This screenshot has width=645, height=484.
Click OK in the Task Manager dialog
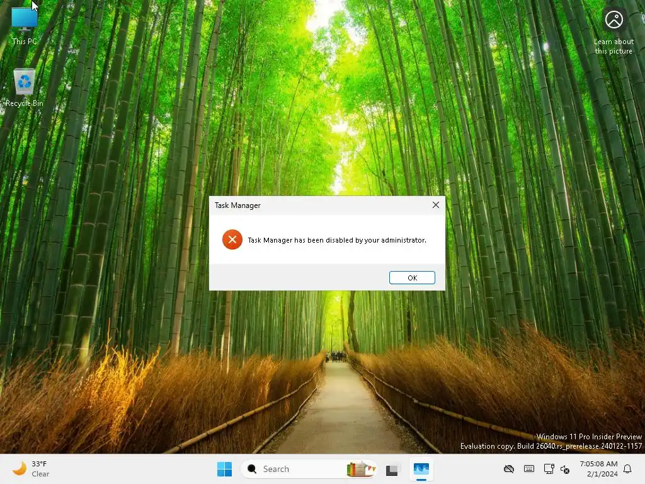point(412,278)
